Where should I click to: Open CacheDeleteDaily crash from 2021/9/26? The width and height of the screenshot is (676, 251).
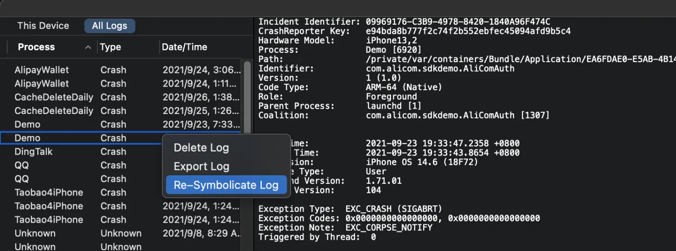[54, 97]
